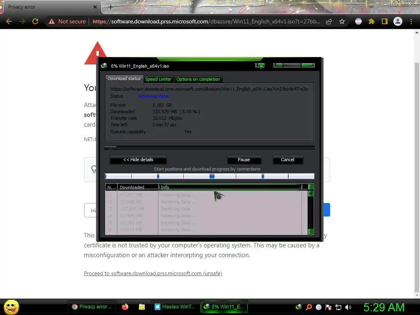Click the smiley Start button
This screenshot has height=315, width=420.
pyautogui.click(x=11, y=307)
